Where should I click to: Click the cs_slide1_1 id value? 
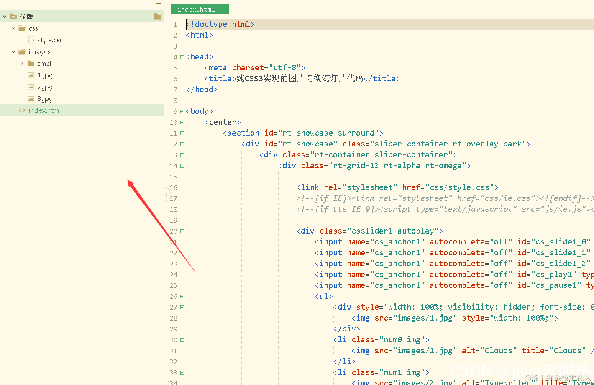tap(561, 253)
